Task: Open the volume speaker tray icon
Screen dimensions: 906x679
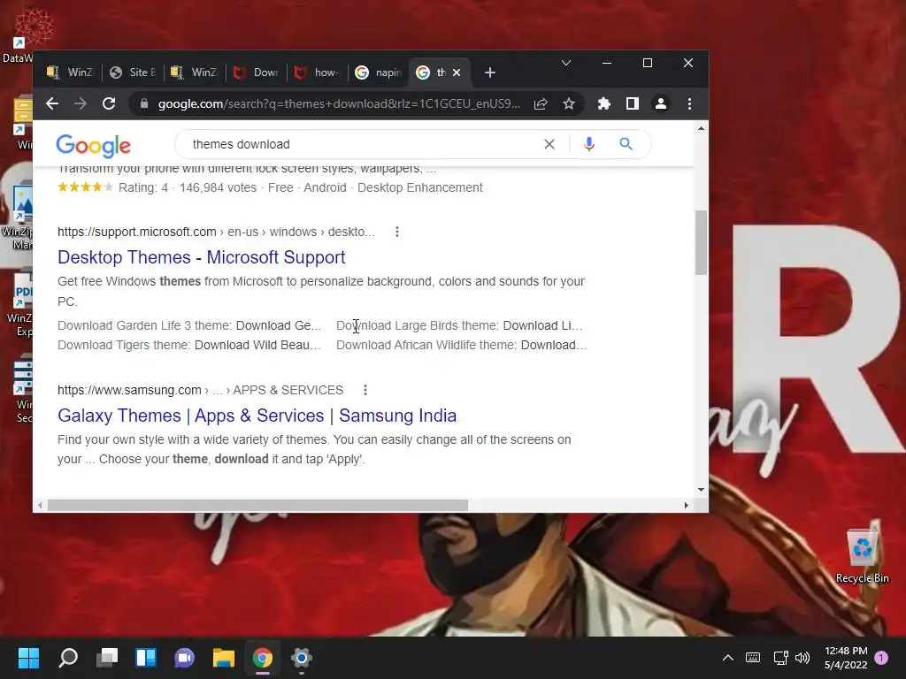Action: pos(802,658)
